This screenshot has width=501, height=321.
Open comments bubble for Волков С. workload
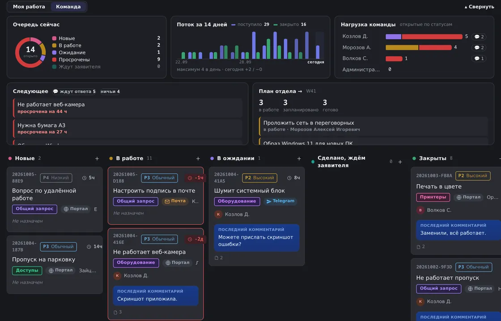point(479,58)
